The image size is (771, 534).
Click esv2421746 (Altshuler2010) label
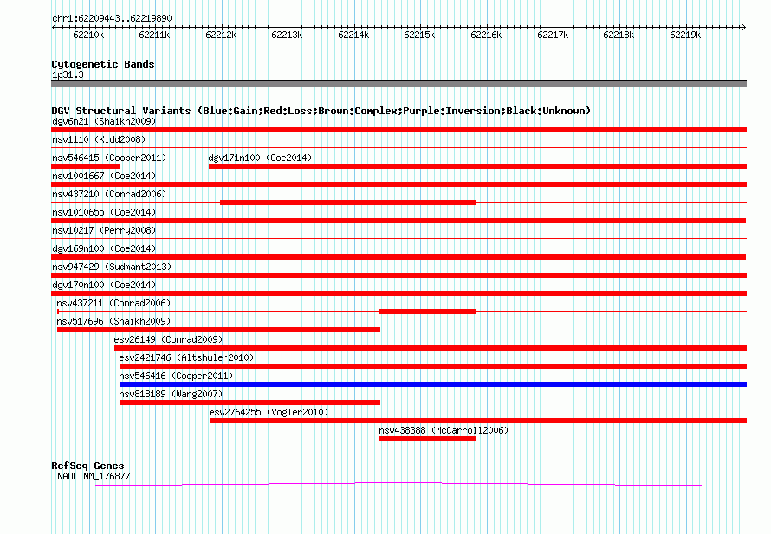[x=186, y=357]
